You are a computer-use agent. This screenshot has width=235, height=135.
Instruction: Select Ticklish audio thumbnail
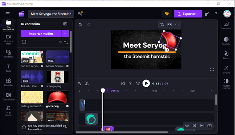[x=32, y=77]
